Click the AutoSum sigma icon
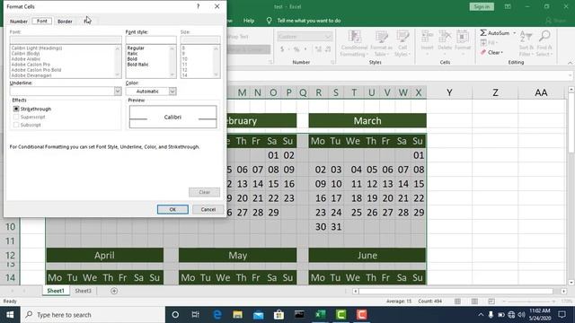 click(483, 33)
